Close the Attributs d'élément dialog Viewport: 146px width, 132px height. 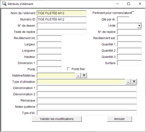coord(140,4)
